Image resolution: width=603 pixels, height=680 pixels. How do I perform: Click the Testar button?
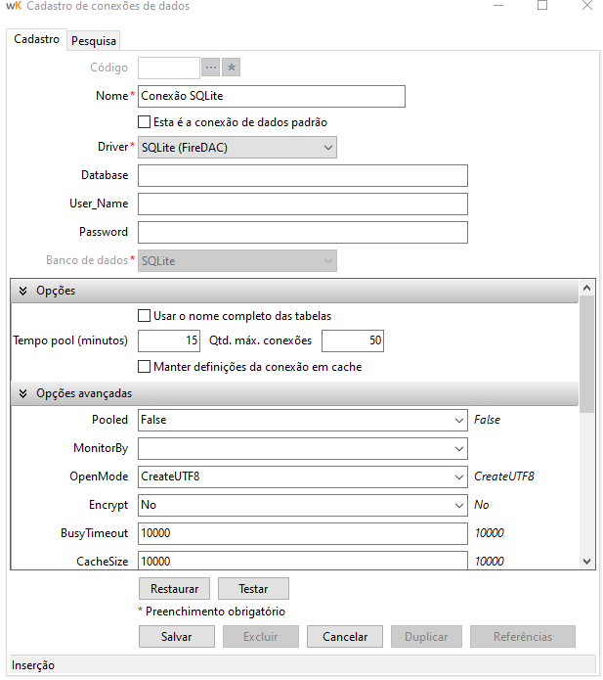pos(253,589)
